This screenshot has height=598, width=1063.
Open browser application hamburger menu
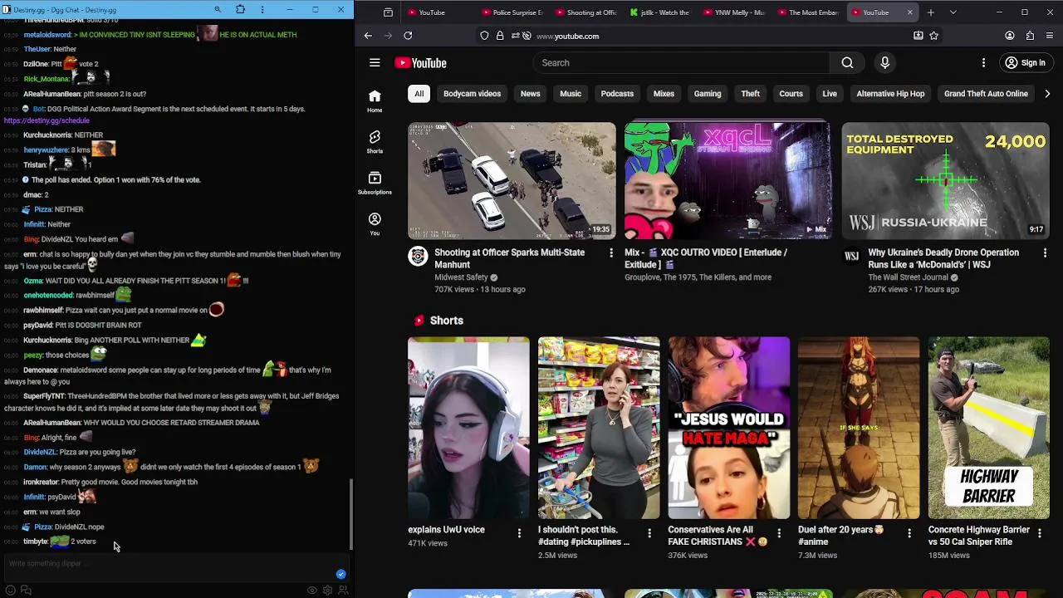point(1051,36)
